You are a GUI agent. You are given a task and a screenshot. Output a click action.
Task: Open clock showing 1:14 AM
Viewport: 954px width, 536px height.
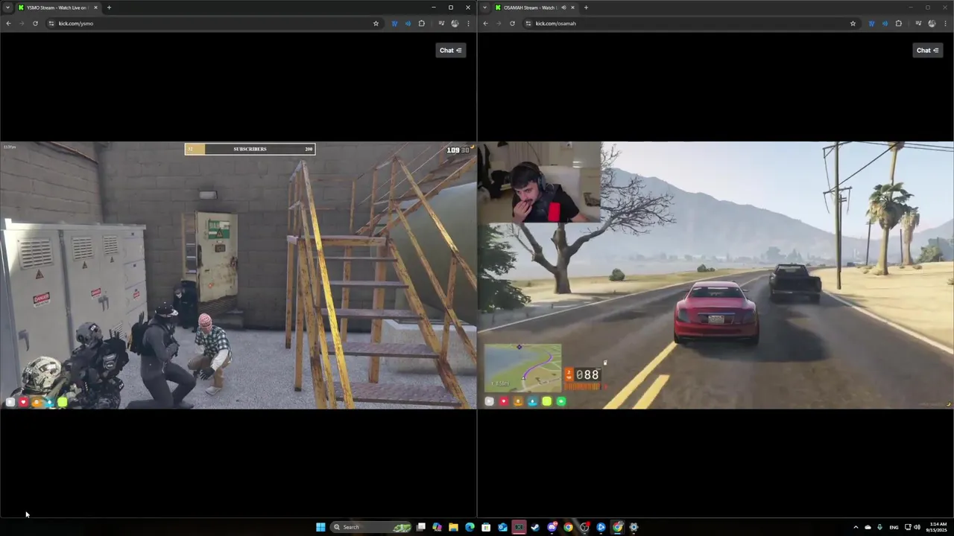(x=938, y=527)
